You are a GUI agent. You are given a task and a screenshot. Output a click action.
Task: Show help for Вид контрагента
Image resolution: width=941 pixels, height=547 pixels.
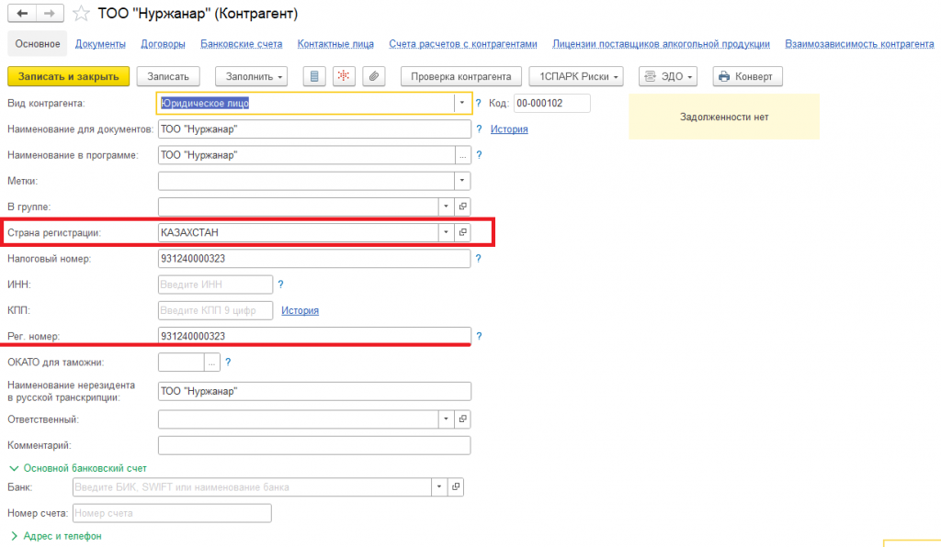pos(478,103)
